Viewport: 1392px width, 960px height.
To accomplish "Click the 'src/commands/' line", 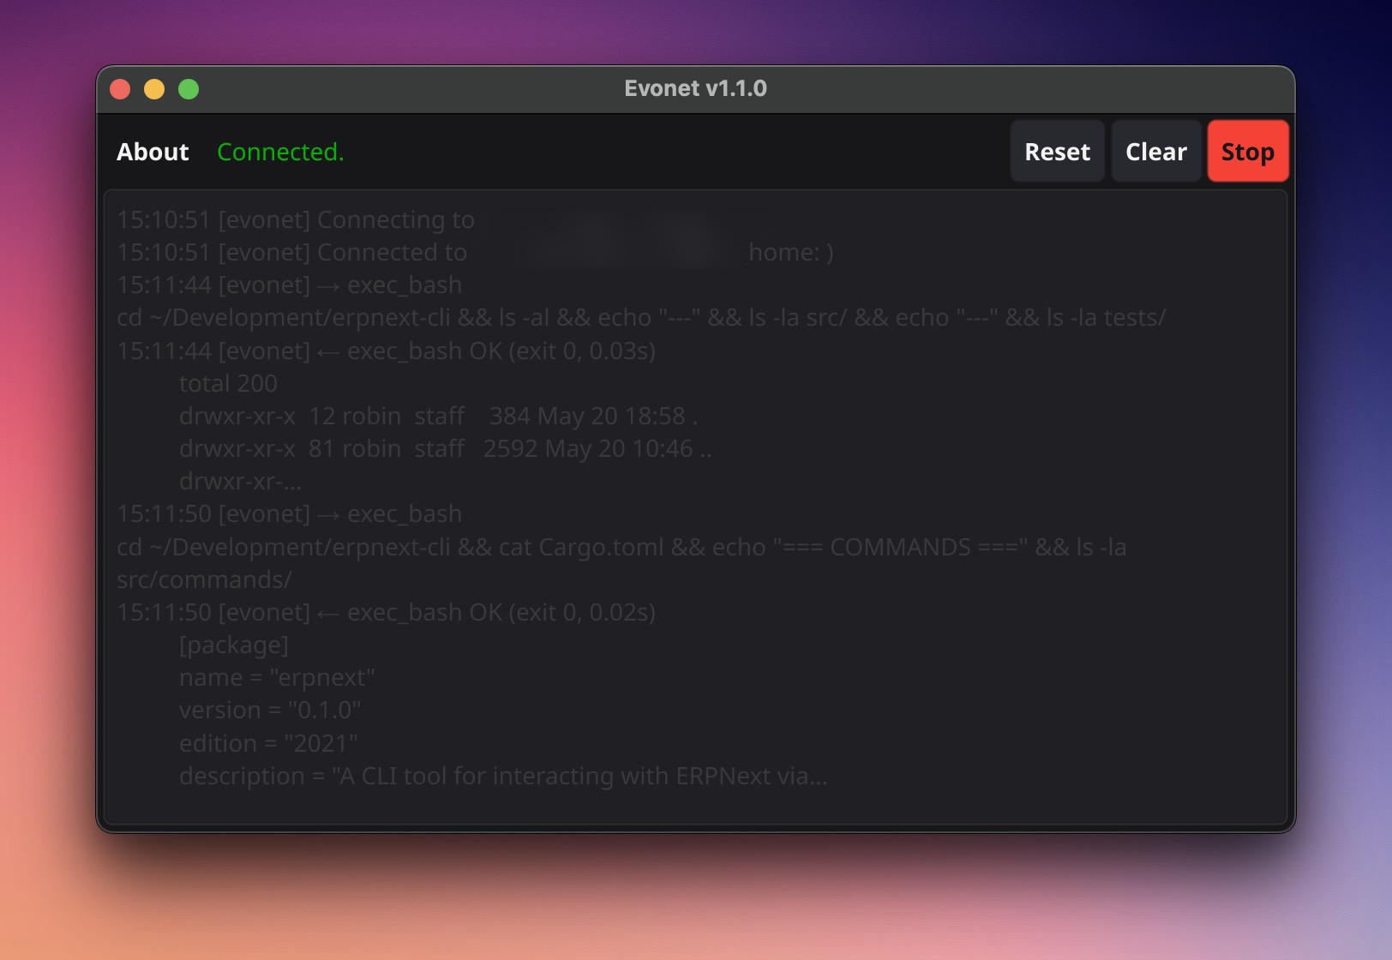I will tap(204, 580).
